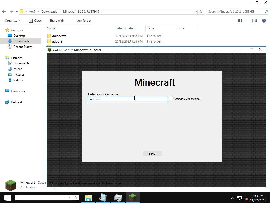This screenshot has height=203, width=270.
Task: Open Libraries in the navigation pane
Action: pyautogui.click(x=17, y=58)
